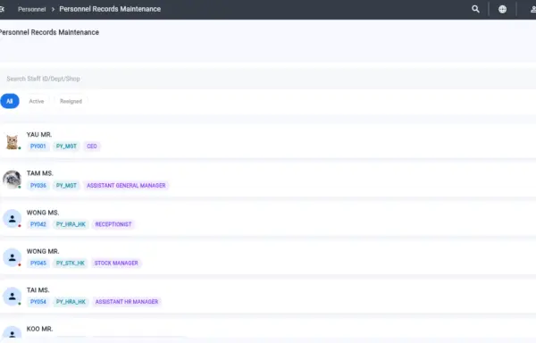Click the PY_STK_HK department tag
Image resolution: width=536 pixels, height=343 pixels.
pyautogui.click(x=71, y=264)
